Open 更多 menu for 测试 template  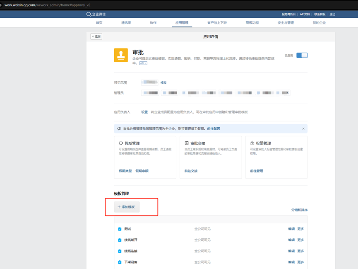[300, 229]
